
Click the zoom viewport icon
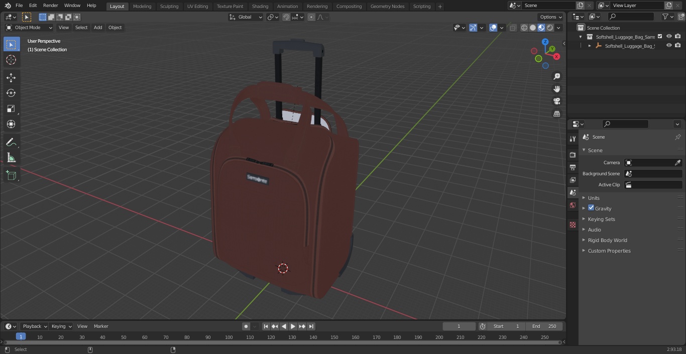coord(556,76)
